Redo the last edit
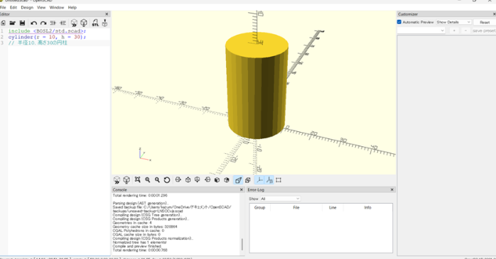 (x=43, y=23)
